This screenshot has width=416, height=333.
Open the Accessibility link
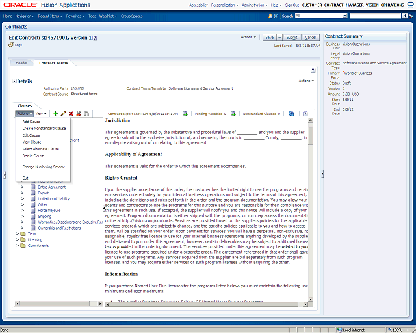198,5
